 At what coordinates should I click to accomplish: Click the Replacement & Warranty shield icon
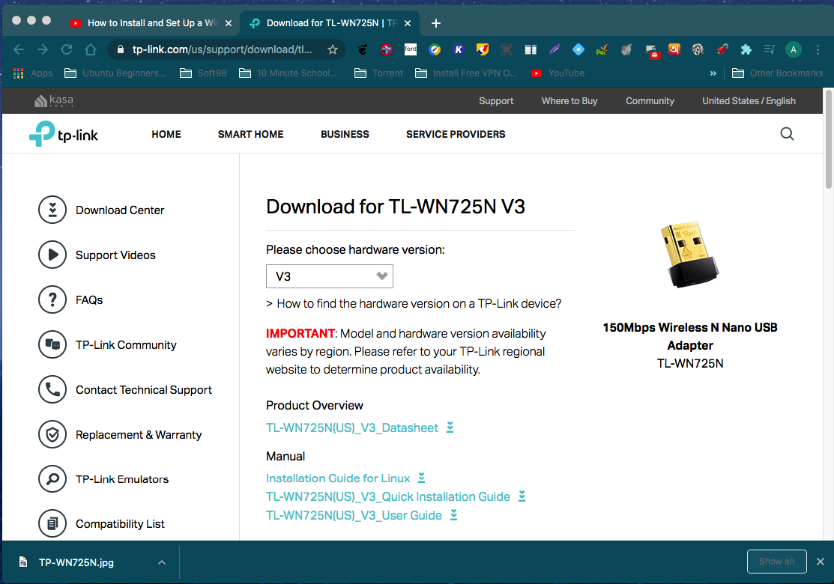click(52, 435)
